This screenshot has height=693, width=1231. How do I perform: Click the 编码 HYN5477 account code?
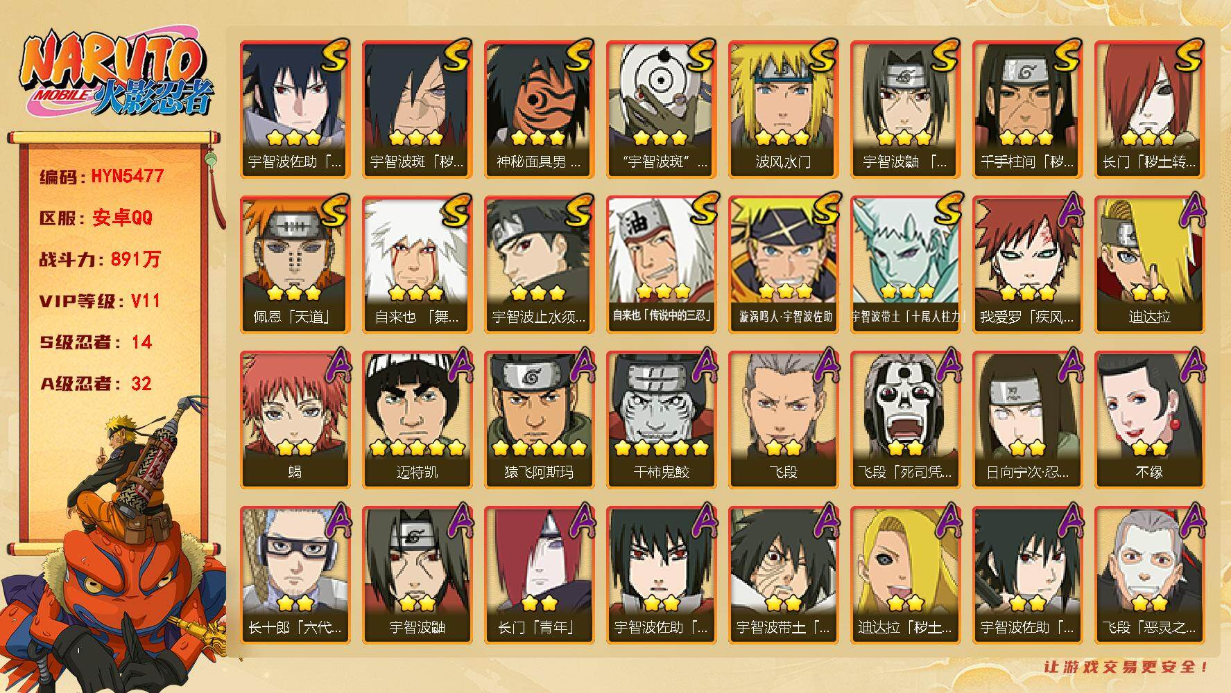[101, 176]
